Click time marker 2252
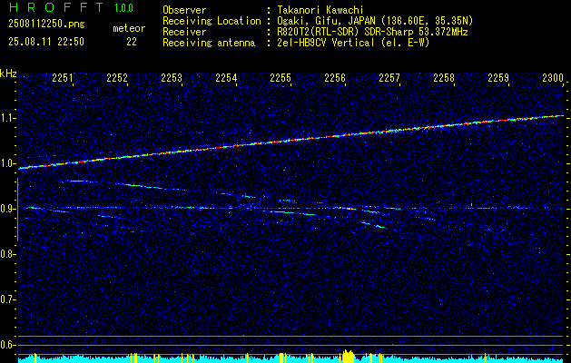571x363 pixels. [117, 78]
